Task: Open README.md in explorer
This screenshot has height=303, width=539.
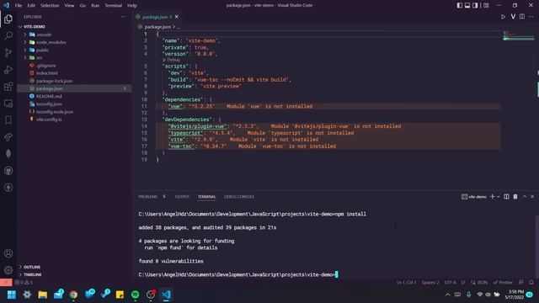Action: click(x=49, y=96)
